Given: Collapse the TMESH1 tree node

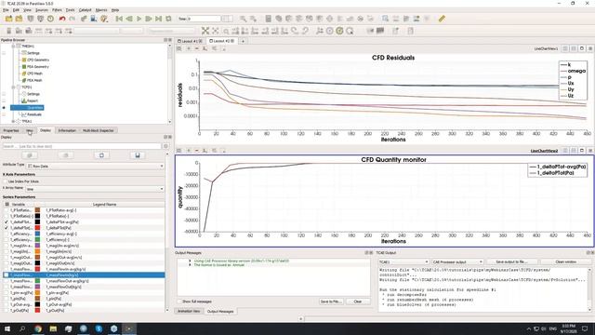Looking at the screenshot, I should click(13, 46).
